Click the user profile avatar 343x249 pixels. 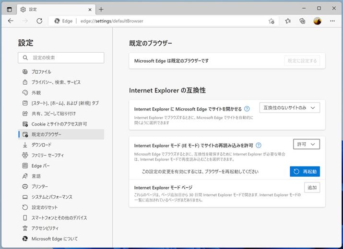[317, 21]
